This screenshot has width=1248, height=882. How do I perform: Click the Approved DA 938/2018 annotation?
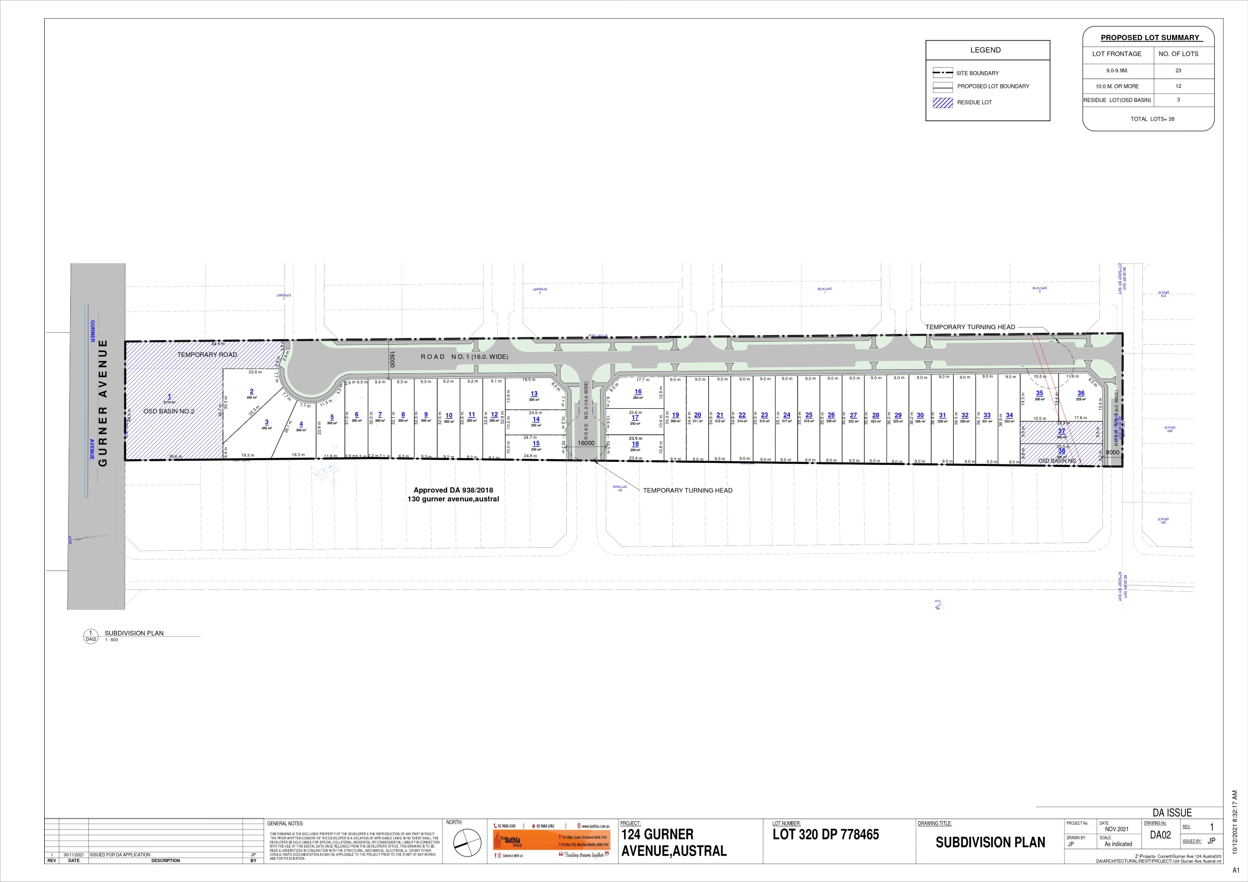453,490
